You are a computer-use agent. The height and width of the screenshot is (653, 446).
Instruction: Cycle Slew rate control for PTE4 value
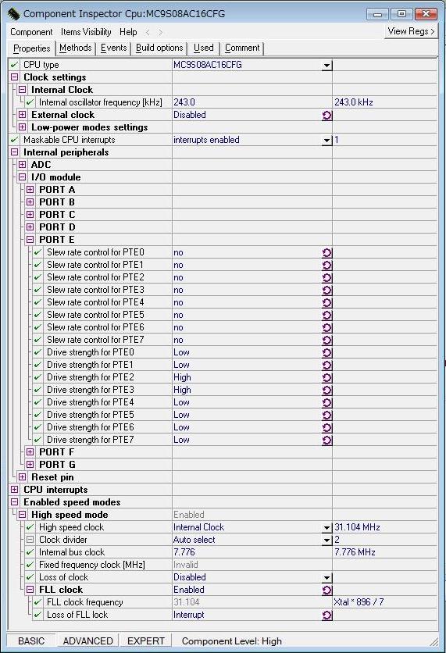[x=327, y=303]
